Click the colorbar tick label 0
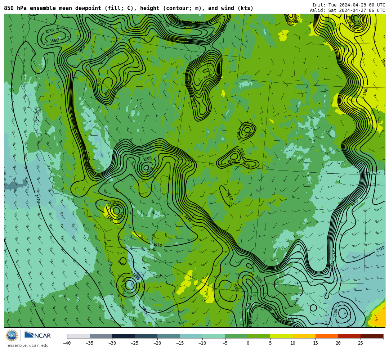389x350 pixels. click(x=248, y=343)
